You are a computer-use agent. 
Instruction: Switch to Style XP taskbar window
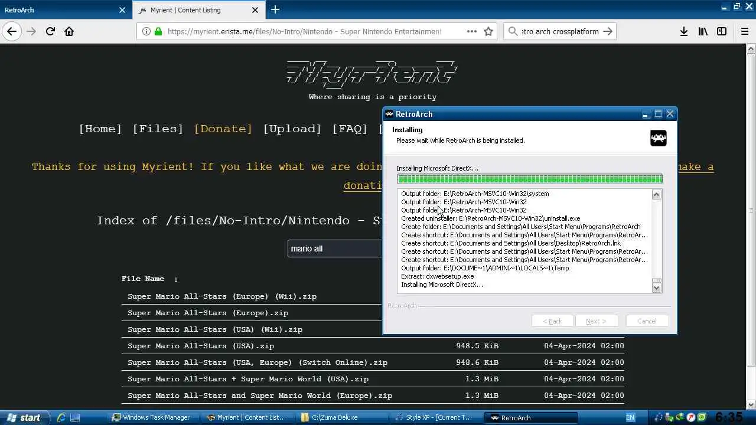pyautogui.click(x=437, y=417)
